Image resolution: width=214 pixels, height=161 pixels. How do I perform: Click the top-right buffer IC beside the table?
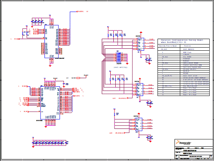[x=141, y=44]
